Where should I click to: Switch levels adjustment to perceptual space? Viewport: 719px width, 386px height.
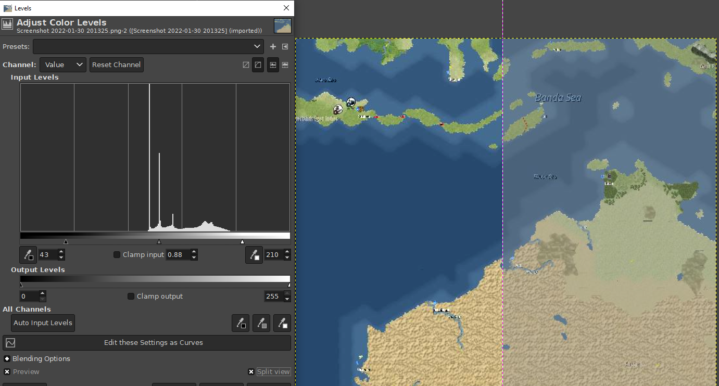pos(258,65)
